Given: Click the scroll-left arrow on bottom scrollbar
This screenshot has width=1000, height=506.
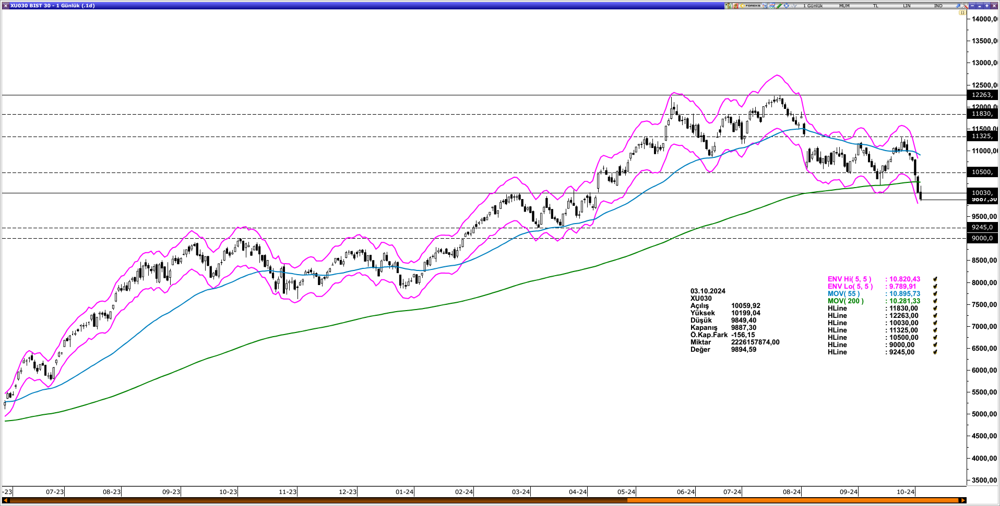Looking at the screenshot, I should coord(6,500).
